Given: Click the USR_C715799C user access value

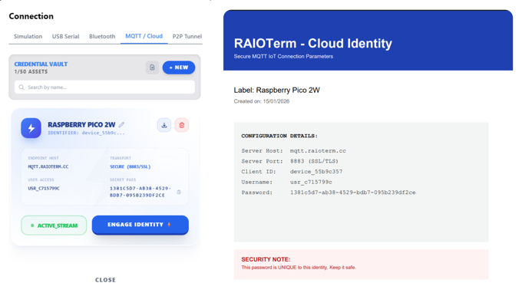Looking at the screenshot, I should [44, 188].
